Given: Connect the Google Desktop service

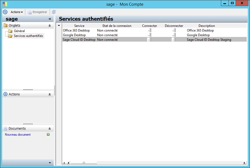Looking at the screenshot, I should point(149,35).
